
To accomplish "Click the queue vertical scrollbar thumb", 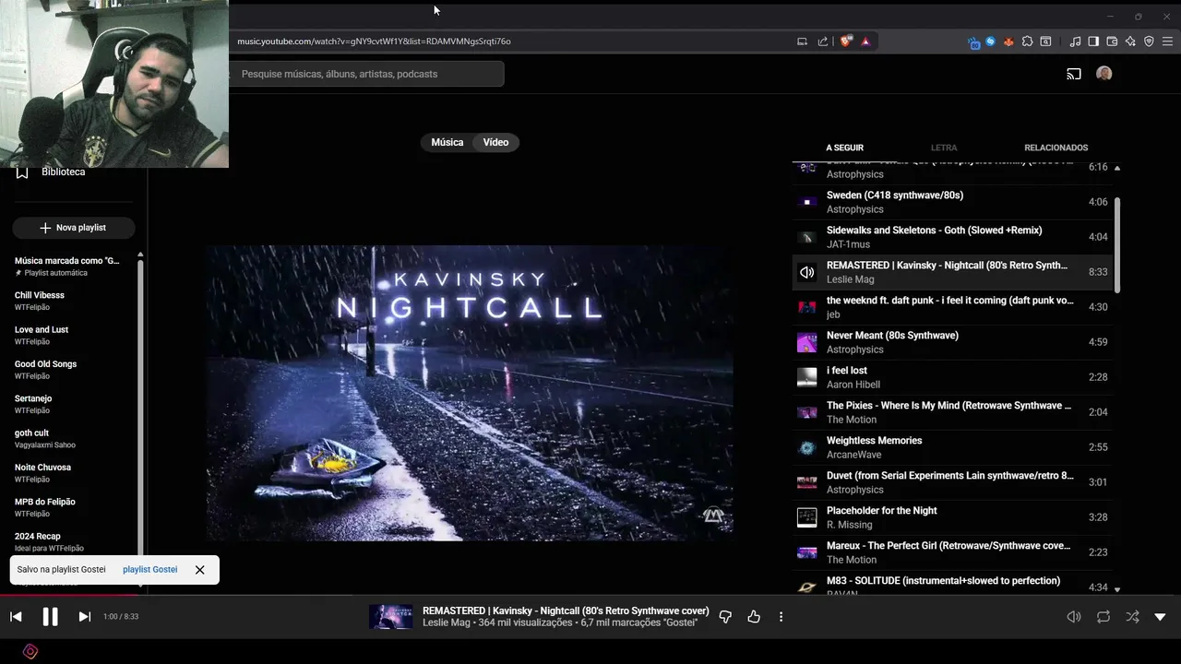I will (1117, 244).
